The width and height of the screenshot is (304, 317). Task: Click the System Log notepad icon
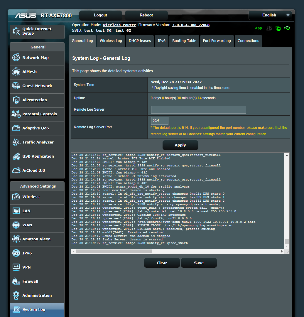pos(16,309)
